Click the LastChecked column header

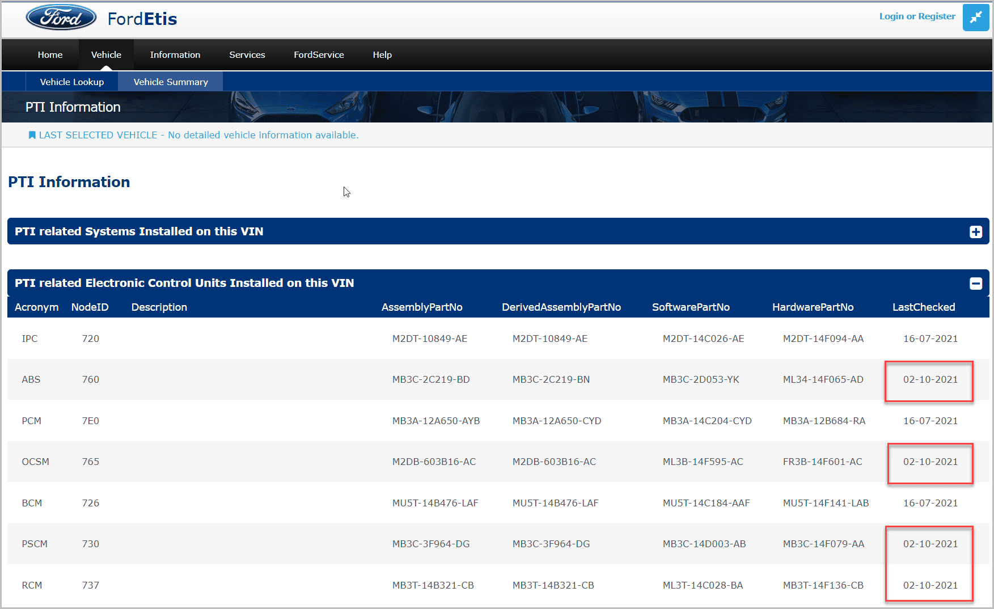click(x=924, y=307)
